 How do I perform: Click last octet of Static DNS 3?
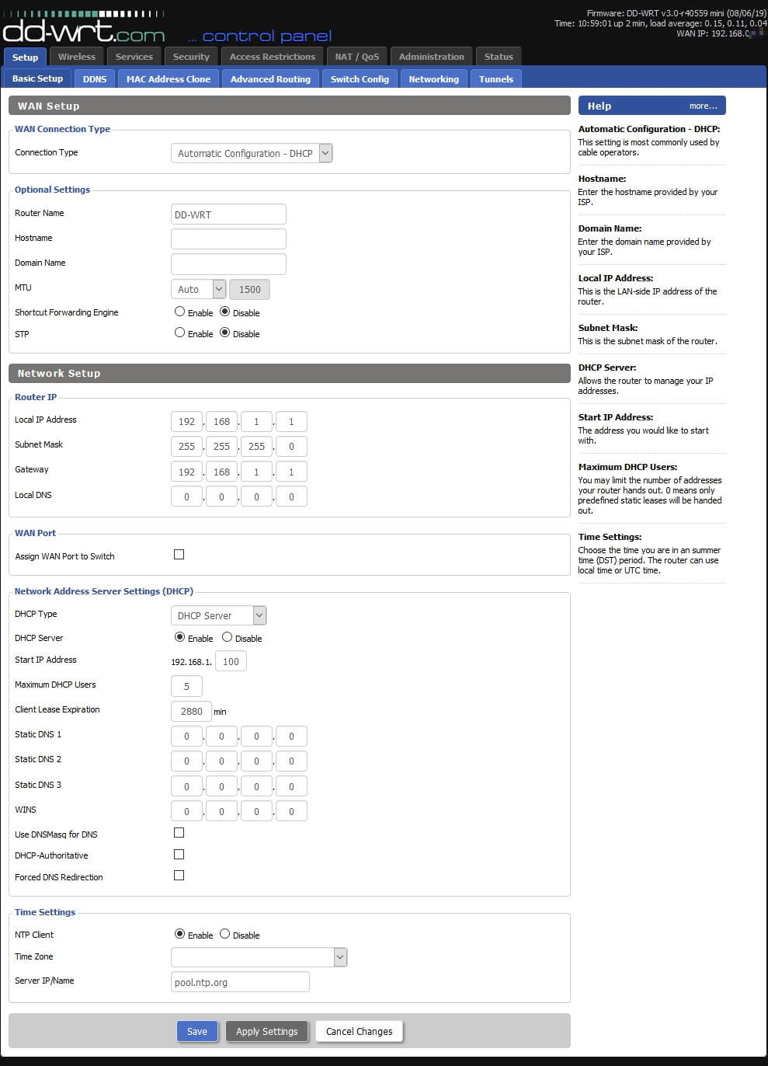[x=291, y=786]
